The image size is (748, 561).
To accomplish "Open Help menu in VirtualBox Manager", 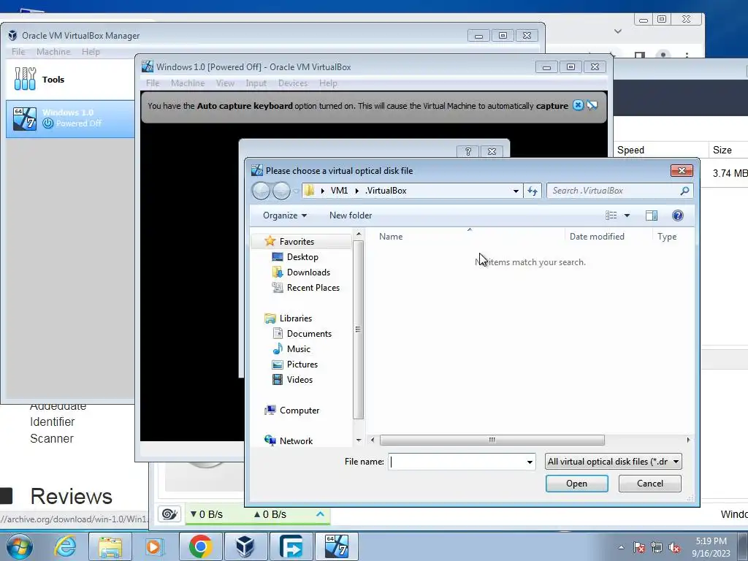I will pyautogui.click(x=91, y=52).
